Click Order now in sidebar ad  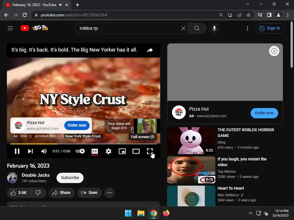coord(264,113)
